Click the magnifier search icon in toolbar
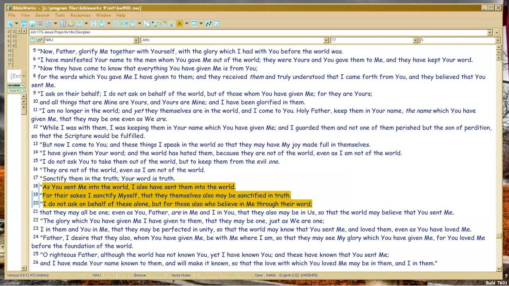The image size is (509, 286). point(10,23)
